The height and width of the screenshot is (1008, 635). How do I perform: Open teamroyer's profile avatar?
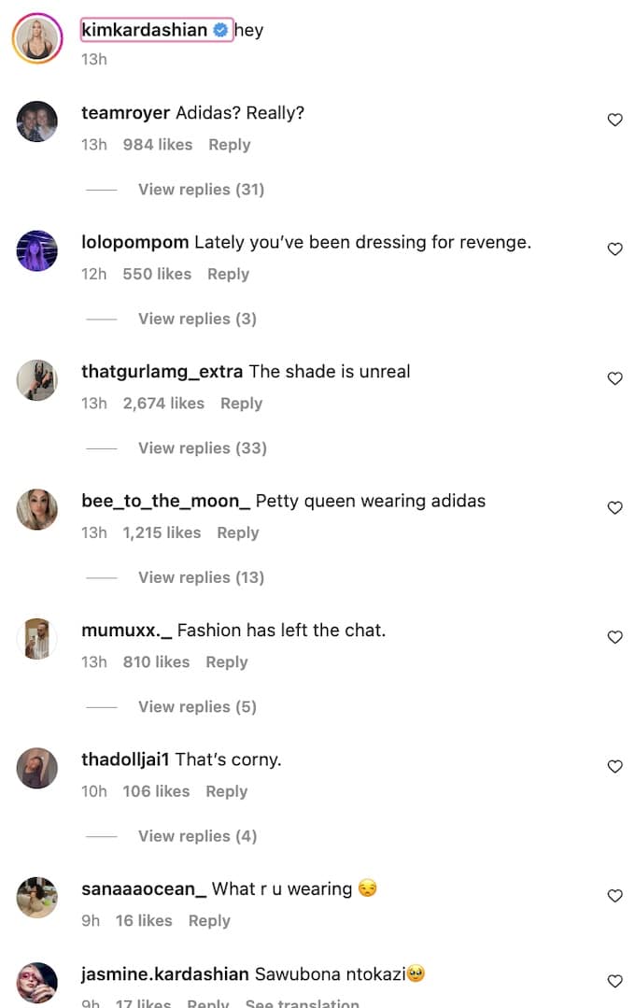[x=36, y=121]
